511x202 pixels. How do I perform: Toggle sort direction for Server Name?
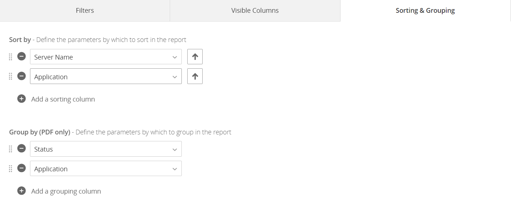pos(195,57)
